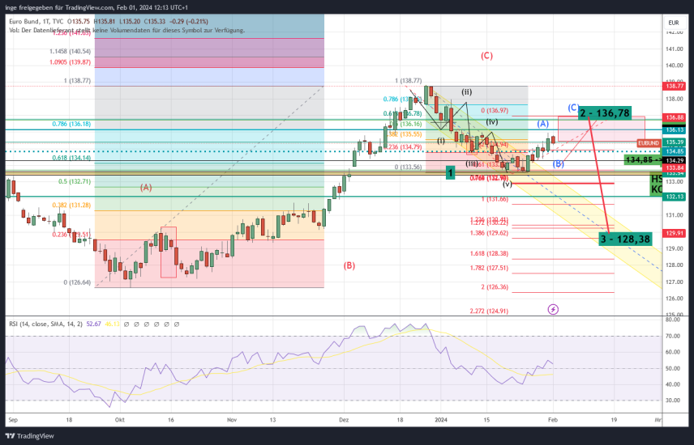Select the red rectangle around October candles
694x445 pixels.
point(168,252)
